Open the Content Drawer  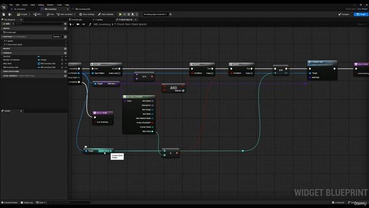tap(10, 202)
